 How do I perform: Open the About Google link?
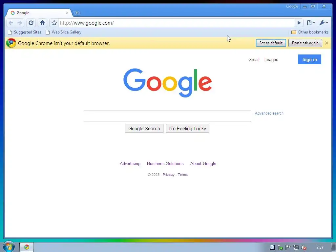pos(203,163)
